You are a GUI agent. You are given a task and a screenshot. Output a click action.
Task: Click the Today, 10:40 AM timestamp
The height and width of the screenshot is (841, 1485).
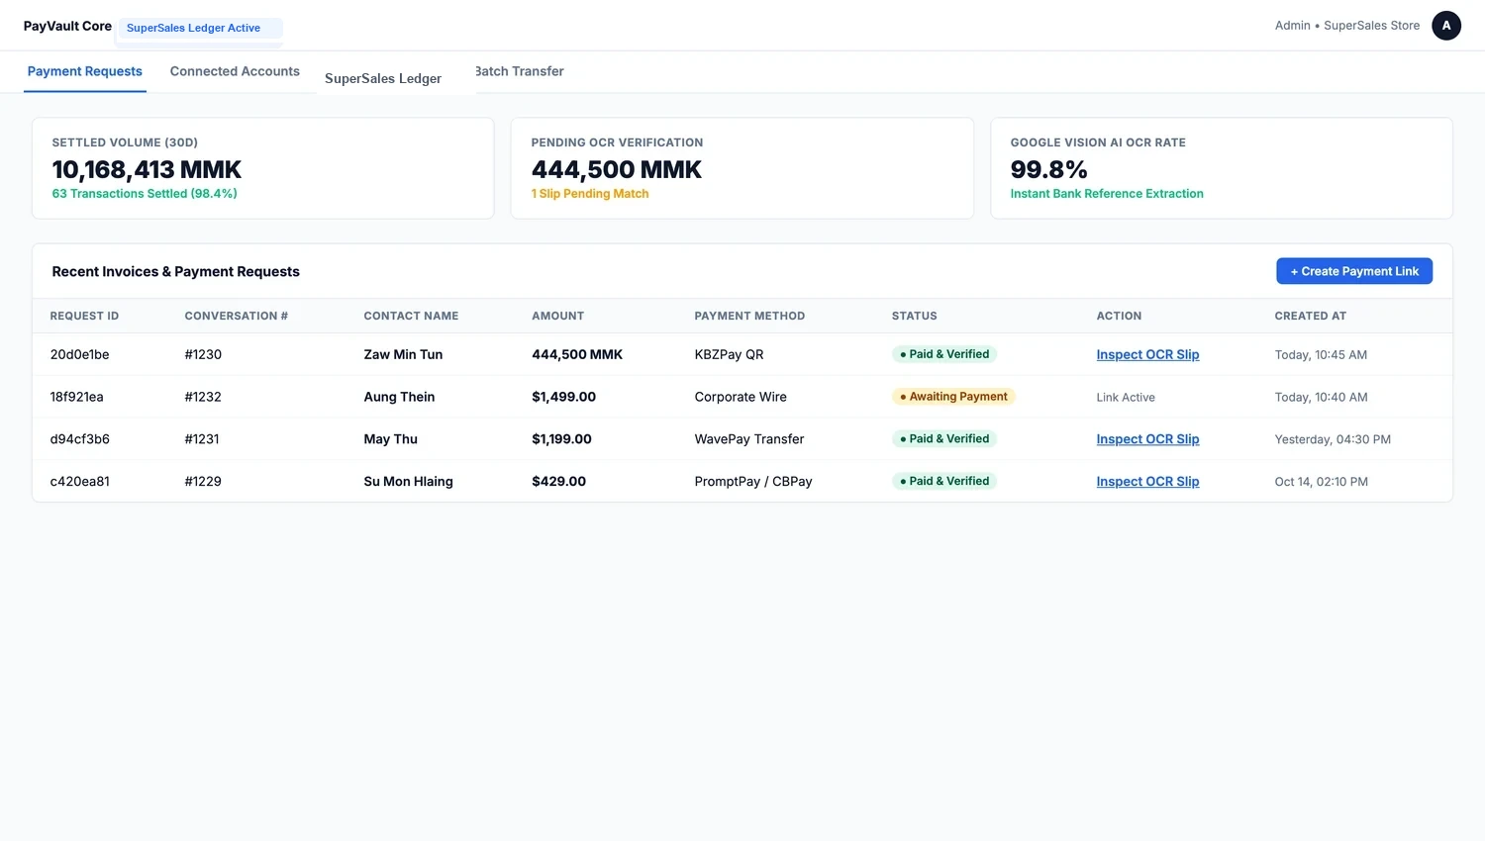point(1321,398)
